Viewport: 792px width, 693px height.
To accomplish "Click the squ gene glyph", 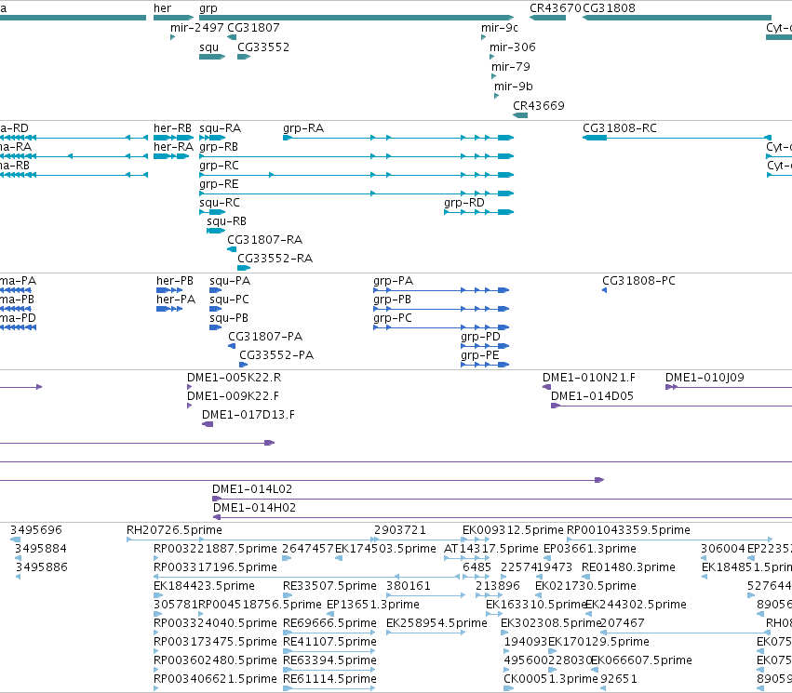I will [212, 57].
